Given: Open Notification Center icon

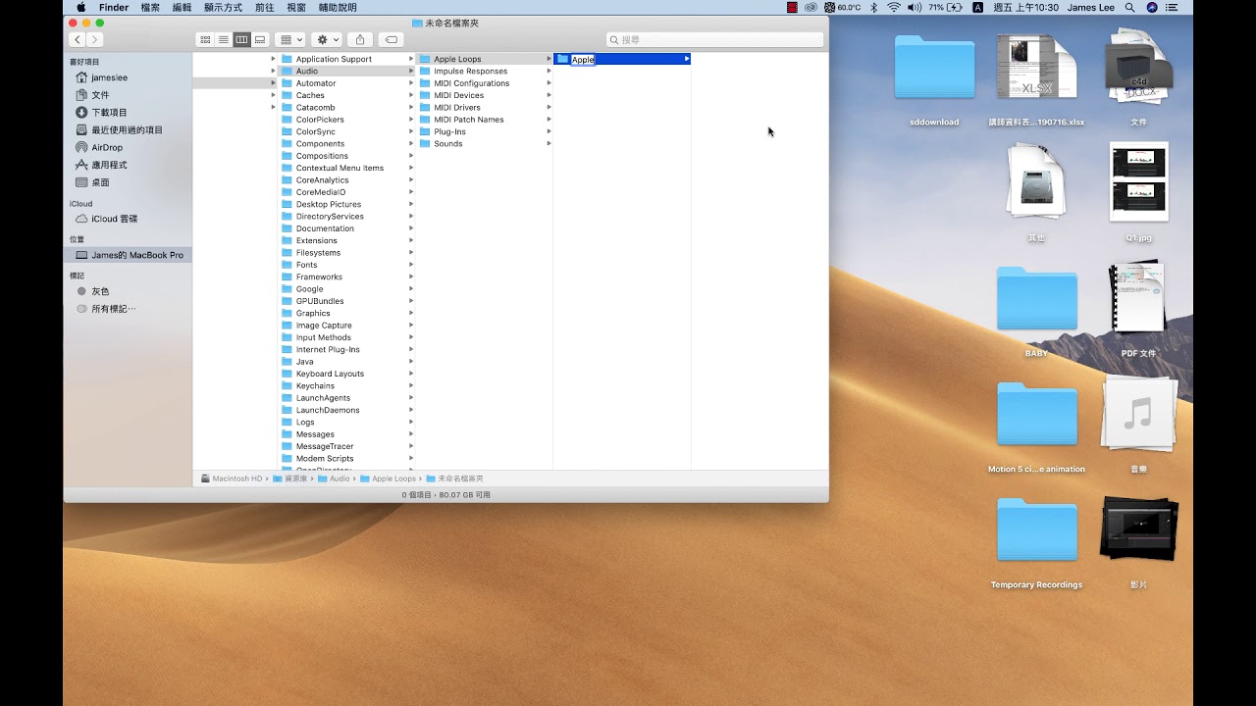Looking at the screenshot, I should point(1172,7).
